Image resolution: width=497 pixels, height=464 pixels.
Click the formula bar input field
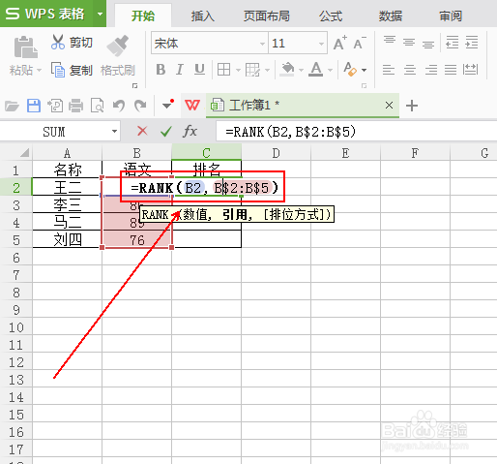[357, 132]
